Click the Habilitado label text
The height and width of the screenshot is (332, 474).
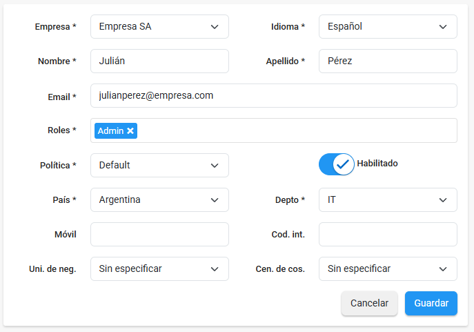pos(377,164)
